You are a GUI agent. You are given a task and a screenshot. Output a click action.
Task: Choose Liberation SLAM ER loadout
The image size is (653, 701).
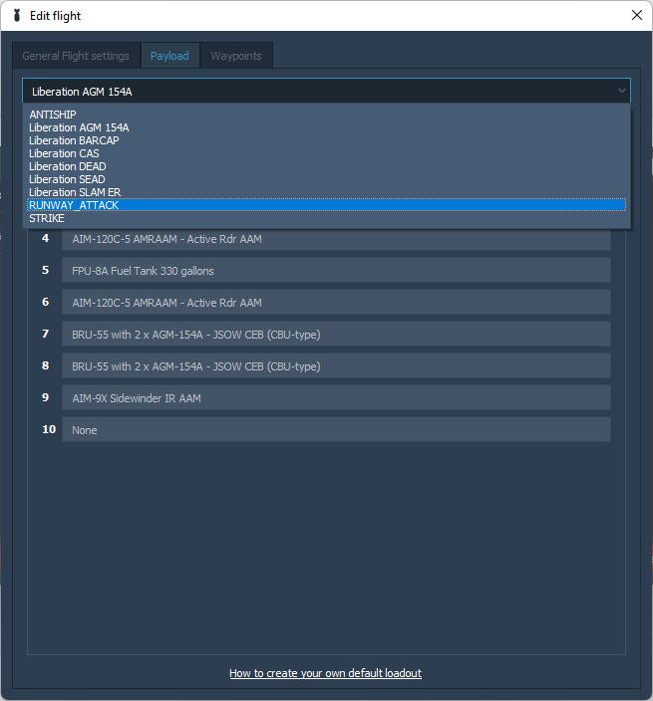(327, 192)
